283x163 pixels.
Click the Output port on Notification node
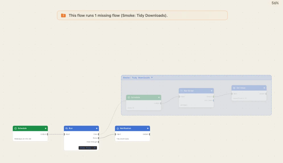click(x=150, y=134)
